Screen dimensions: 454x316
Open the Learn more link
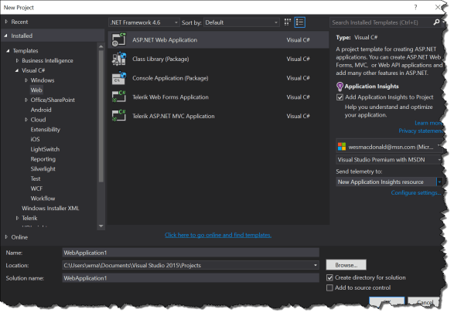(x=428, y=123)
